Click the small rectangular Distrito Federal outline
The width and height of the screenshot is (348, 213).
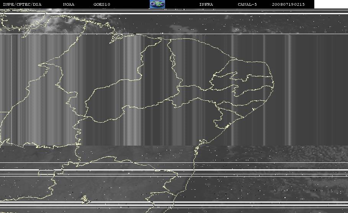46,172
